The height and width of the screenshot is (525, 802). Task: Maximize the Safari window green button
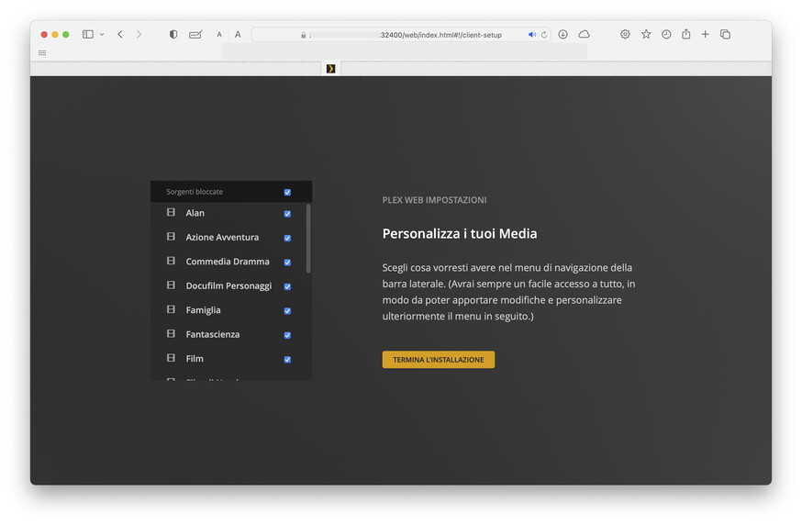coord(65,34)
